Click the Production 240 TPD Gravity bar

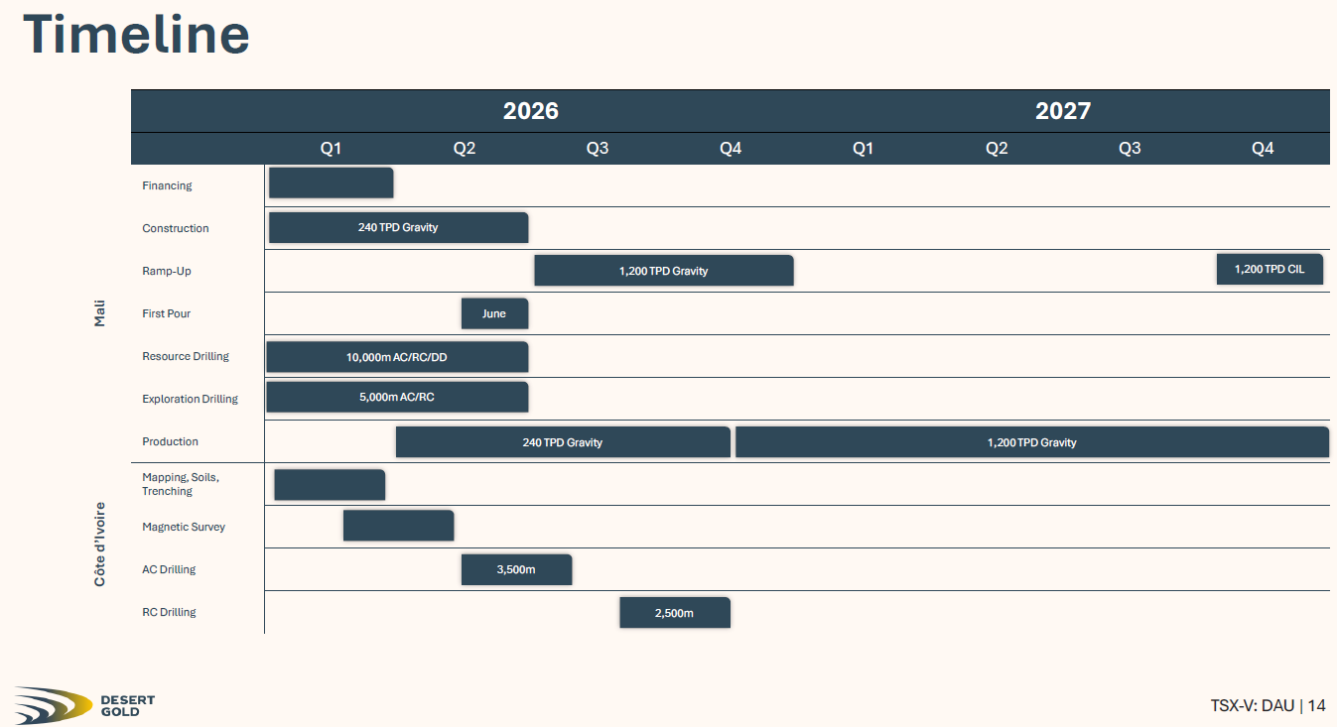pyautogui.click(x=563, y=442)
